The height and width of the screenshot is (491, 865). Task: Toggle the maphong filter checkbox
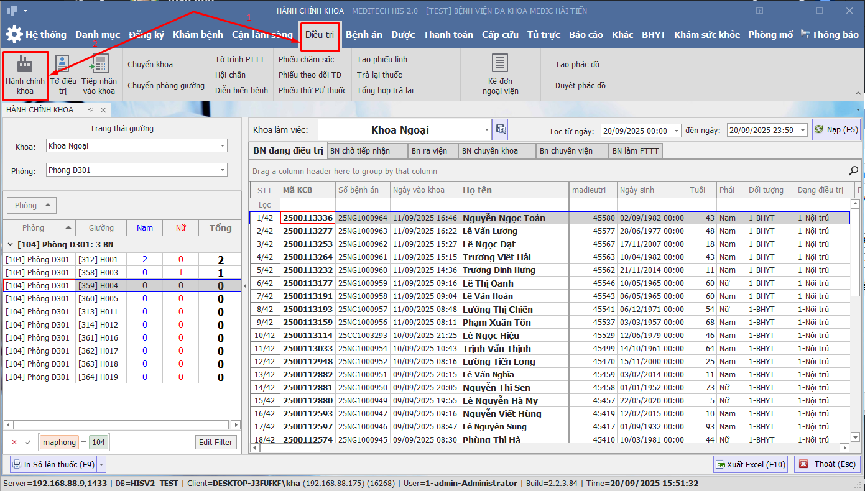[28, 443]
